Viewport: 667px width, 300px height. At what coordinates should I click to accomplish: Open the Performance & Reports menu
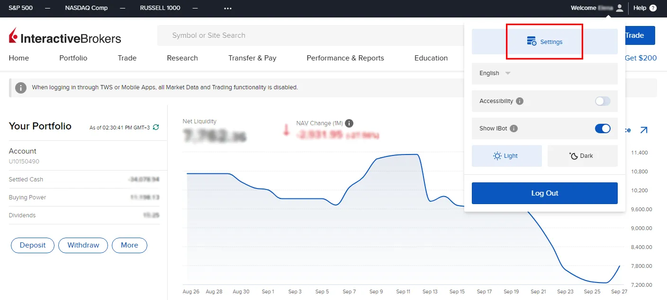click(345, 58)
